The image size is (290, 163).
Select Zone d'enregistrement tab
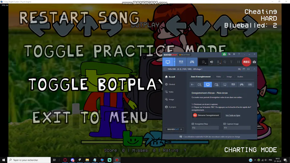(201, 77)
